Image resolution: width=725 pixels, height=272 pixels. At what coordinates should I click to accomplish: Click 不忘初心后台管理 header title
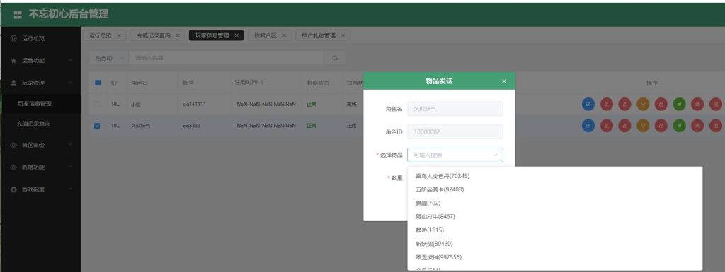(x=69, y=14)
